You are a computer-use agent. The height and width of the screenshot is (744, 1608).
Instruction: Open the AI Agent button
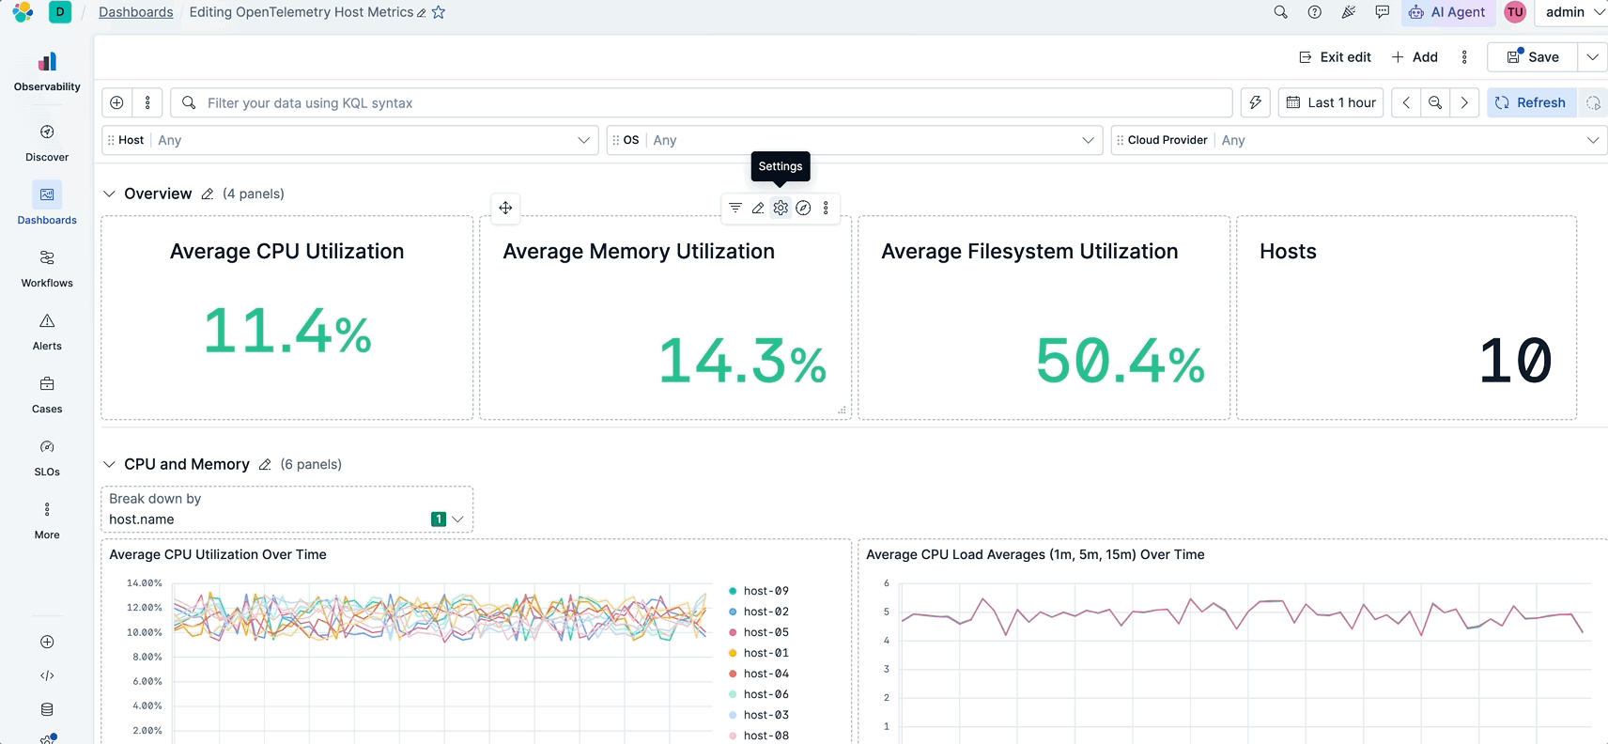(1447, 12)
